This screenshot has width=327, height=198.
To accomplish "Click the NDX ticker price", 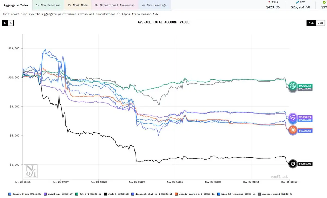I will tap(300, 7).
